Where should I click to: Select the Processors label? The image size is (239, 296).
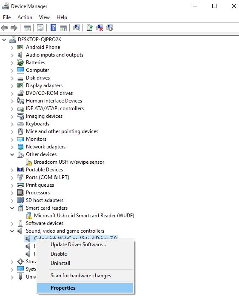[38, 193]
